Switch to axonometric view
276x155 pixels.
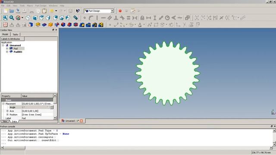click(28, 18)
